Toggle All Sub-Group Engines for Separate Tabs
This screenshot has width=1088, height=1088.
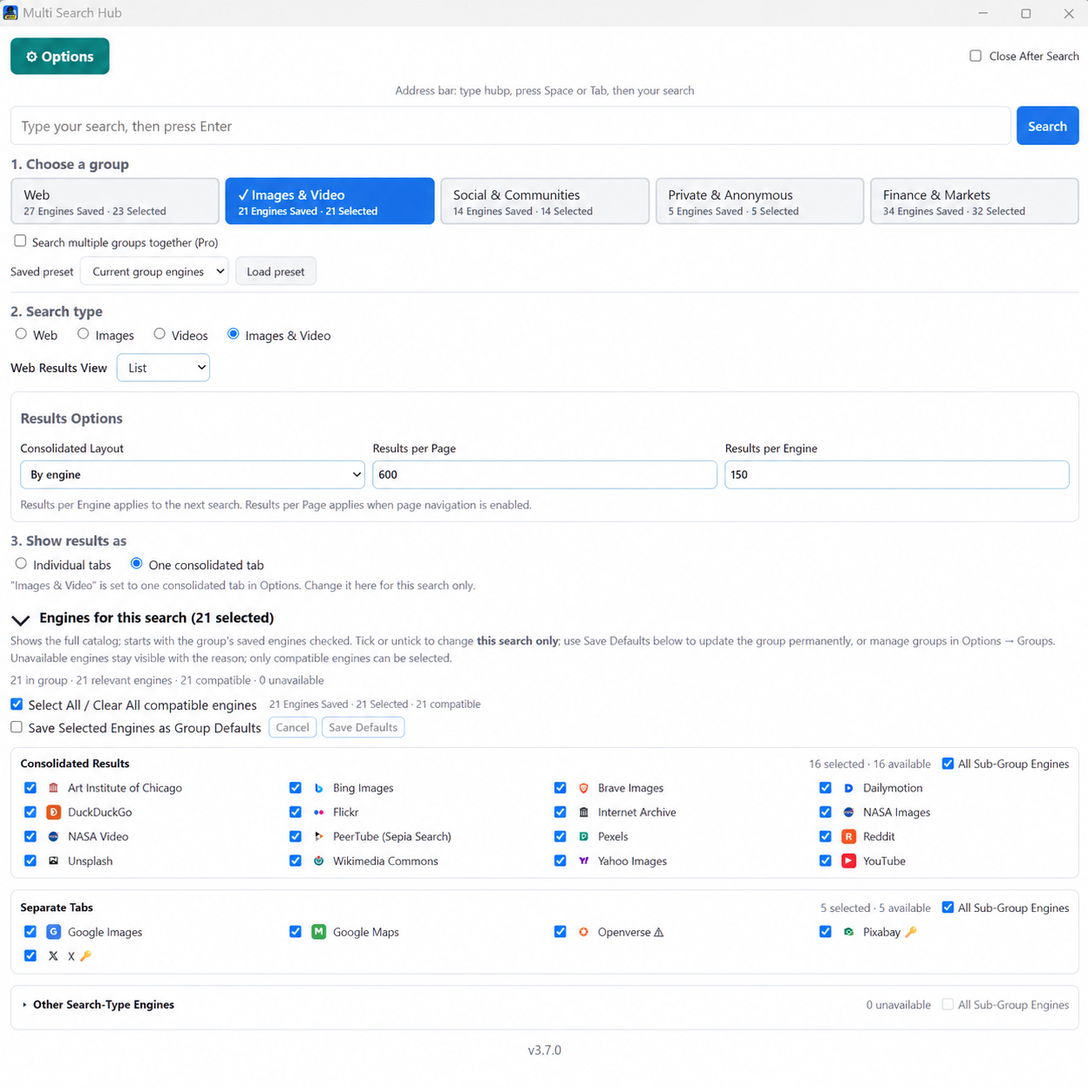click(947, 908)
